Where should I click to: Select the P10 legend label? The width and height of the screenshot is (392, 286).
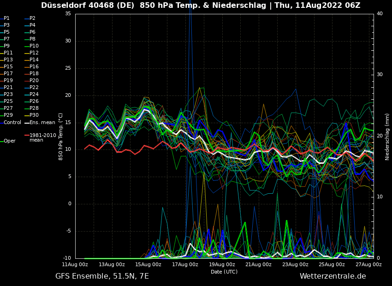(34, 46)
